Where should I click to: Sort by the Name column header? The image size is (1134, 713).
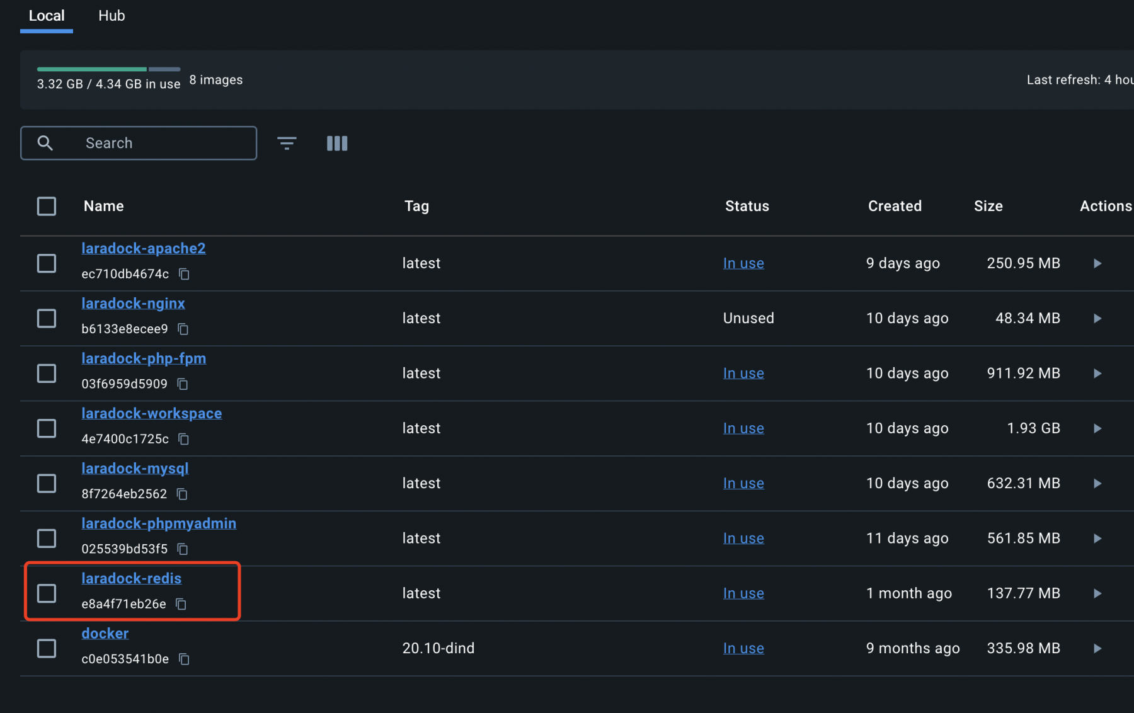tap(103, 206)
